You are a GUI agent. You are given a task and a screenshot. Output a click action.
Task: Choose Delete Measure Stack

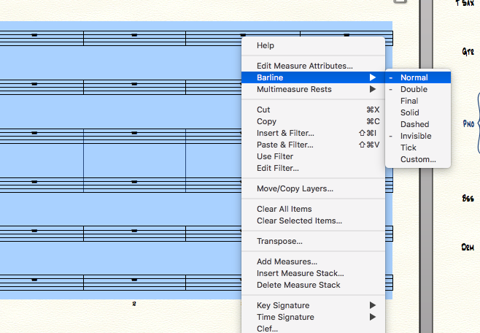pyautogui.click(x=298, y=285)
